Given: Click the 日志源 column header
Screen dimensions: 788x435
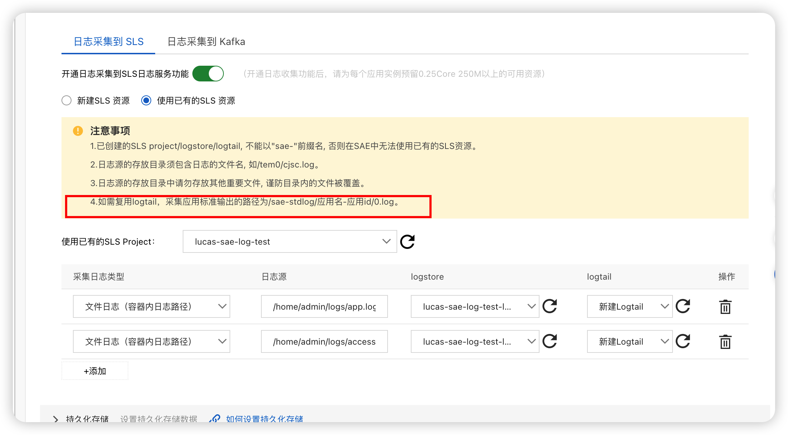Looking at the screenshot, I should (274, 277).
